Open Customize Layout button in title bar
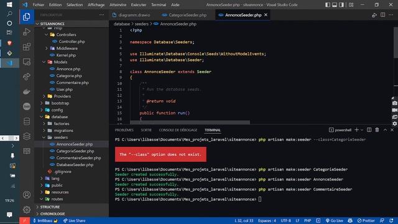The width and height of the screenshot is (398, 224). (351, 5)
